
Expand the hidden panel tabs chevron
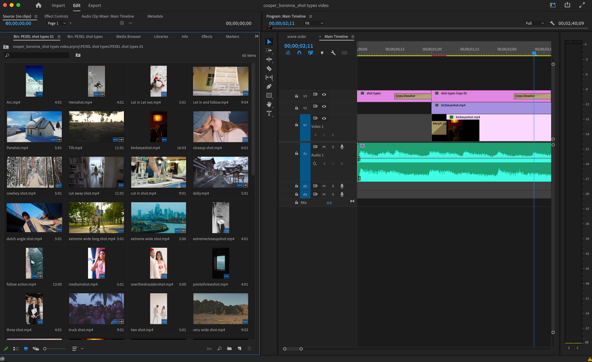coord(256,37)
